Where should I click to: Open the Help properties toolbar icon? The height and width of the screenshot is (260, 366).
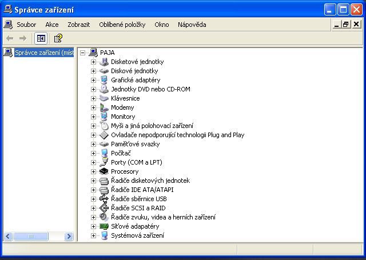[58, 38]
